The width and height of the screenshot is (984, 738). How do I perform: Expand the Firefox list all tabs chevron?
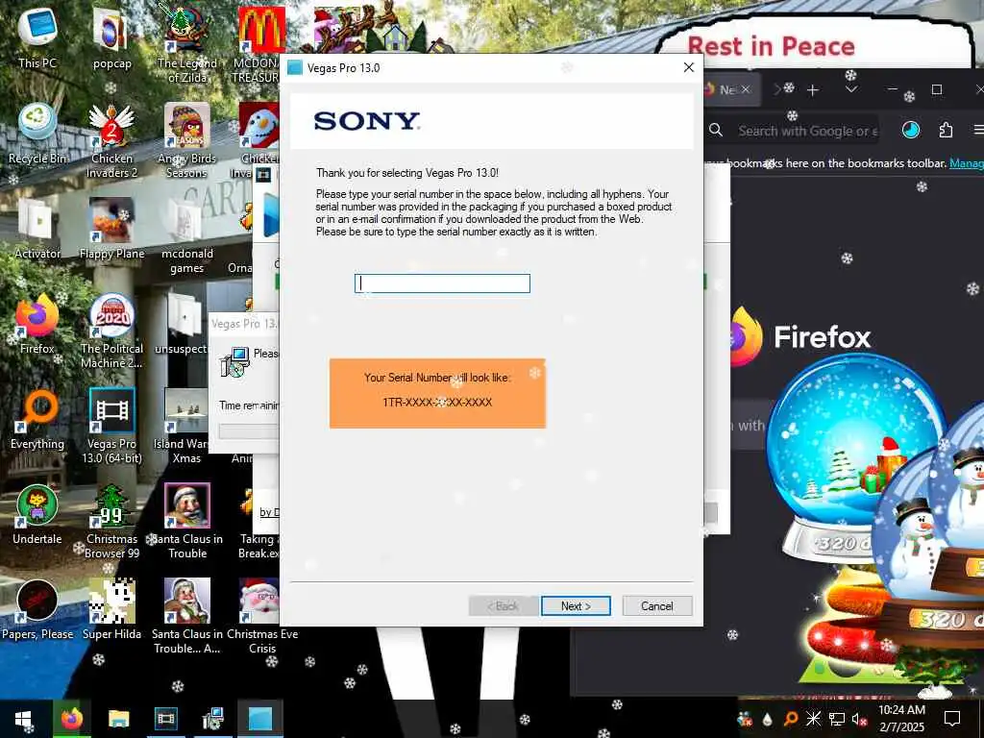[x=851, y=89]
